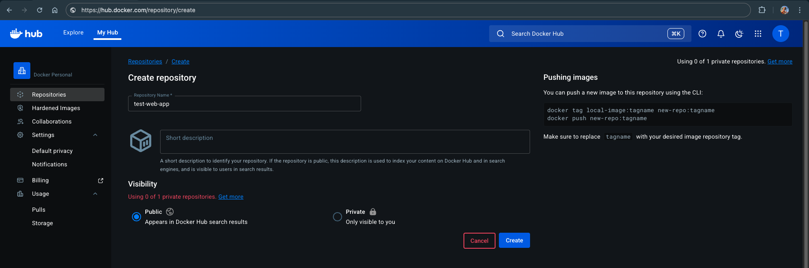809x268 pixels.
Task: Open the browser three-dot menu
Action: point(800,10)
